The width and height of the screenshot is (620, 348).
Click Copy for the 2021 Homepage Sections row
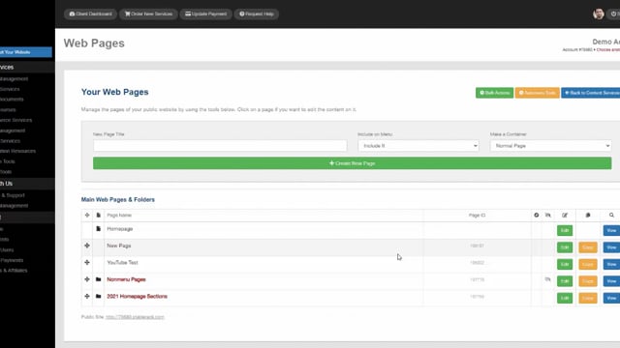[x=588, y=299]
